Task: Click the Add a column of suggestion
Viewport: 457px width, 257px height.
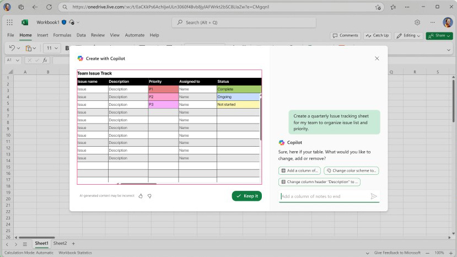Action: coord(299,170)
